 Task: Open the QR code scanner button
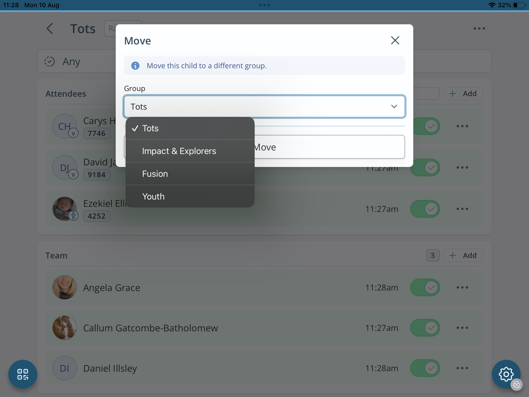coord(23,374)
